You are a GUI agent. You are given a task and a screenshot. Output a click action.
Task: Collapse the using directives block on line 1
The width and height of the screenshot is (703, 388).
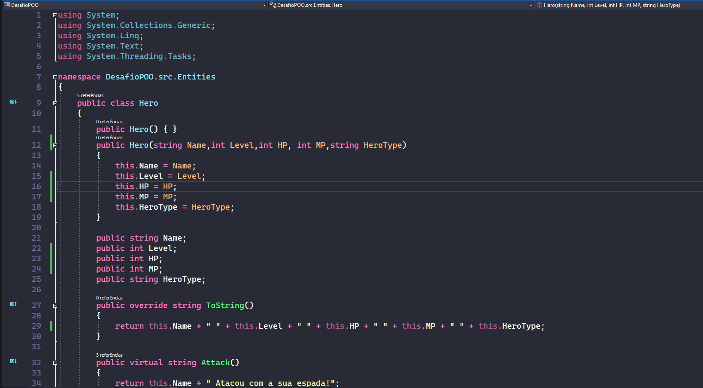point(55,15)
